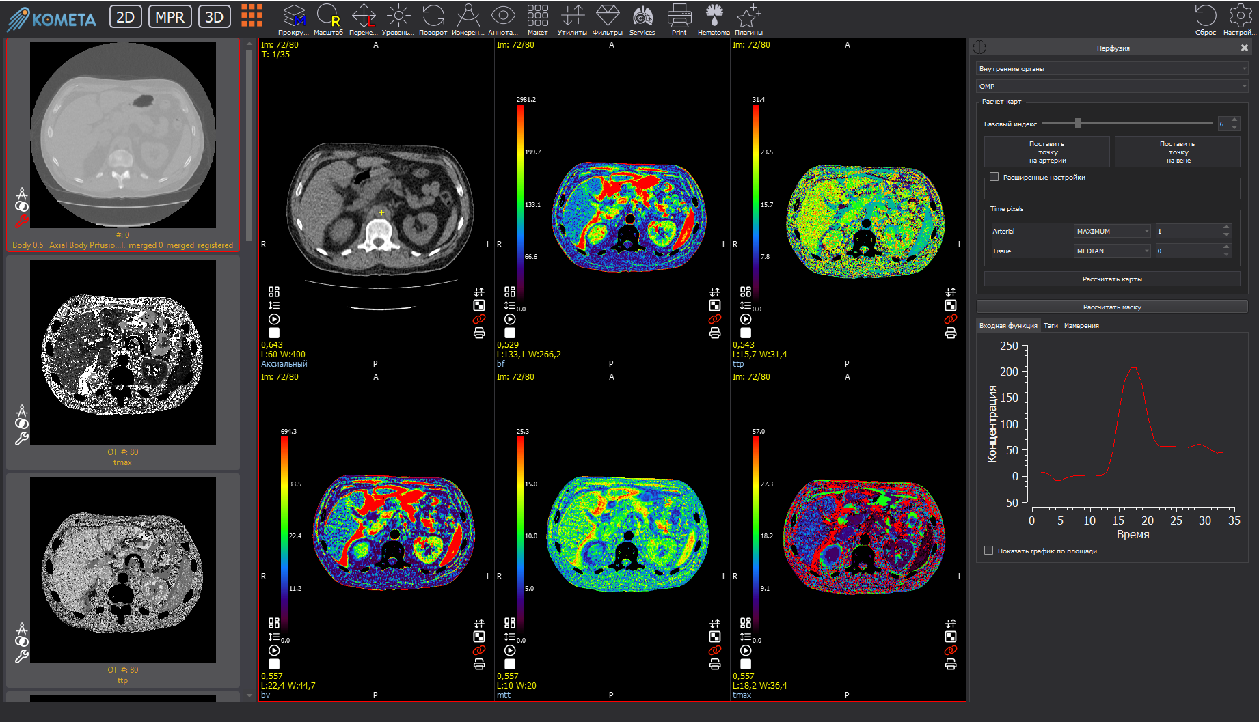The image size is (1259, 722).
Task: Toggle white square in mtt viewport
Action: (x=510, y=664)
